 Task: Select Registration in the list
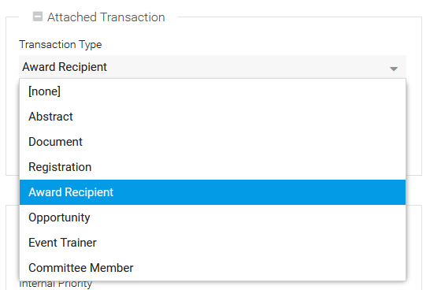coord(213,167)
